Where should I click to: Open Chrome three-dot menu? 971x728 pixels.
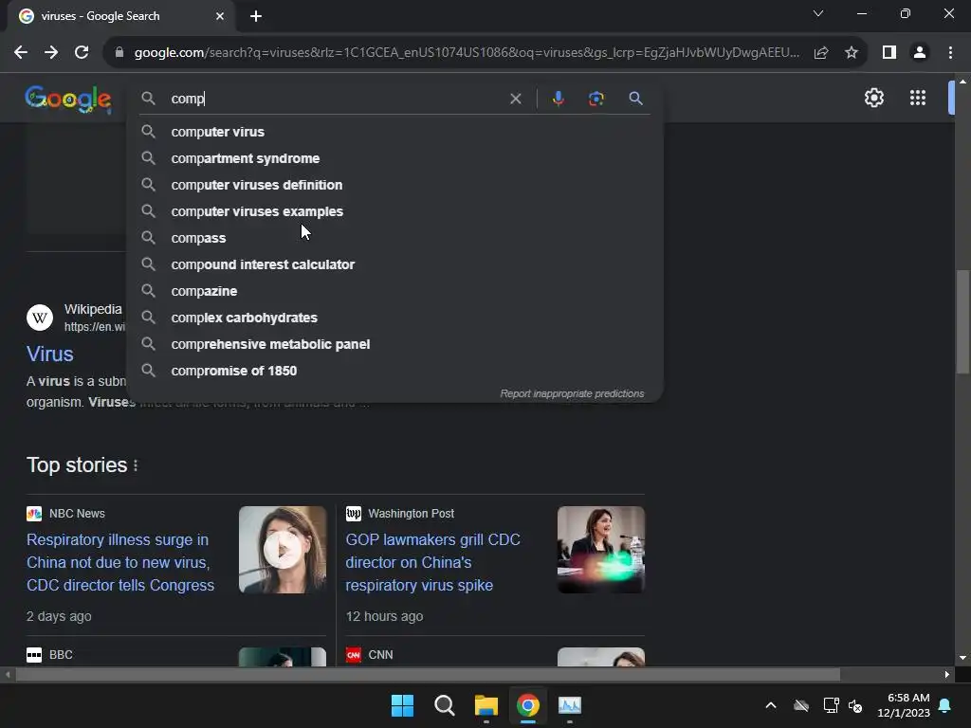(950, 53)
